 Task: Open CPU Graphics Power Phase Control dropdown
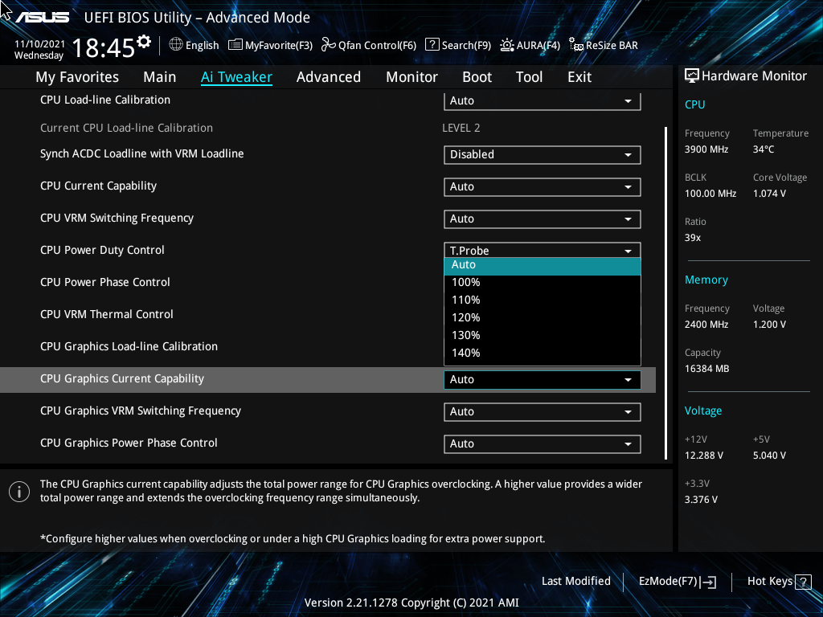point(543,443)
